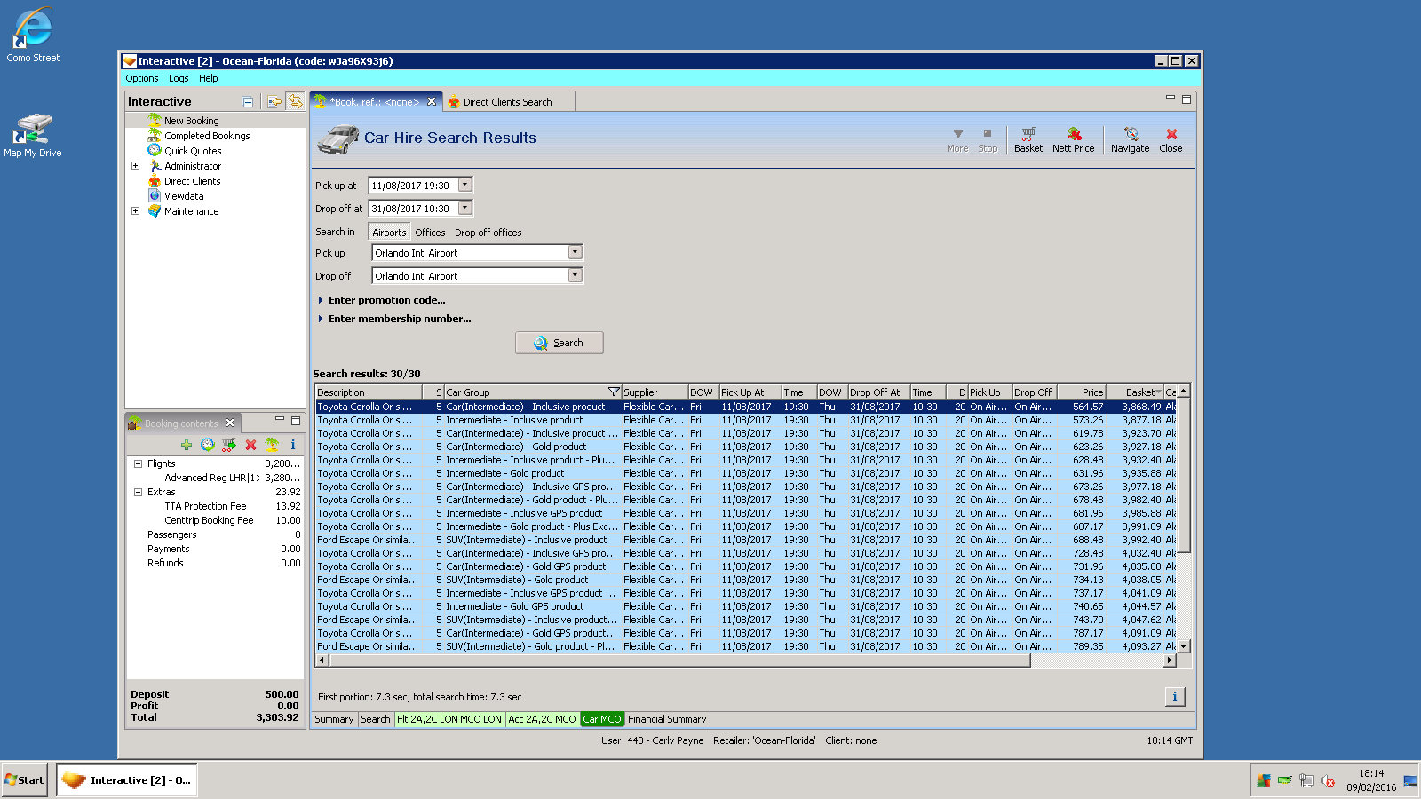Select the Offices search option
1421x799 pixels.
430,233
